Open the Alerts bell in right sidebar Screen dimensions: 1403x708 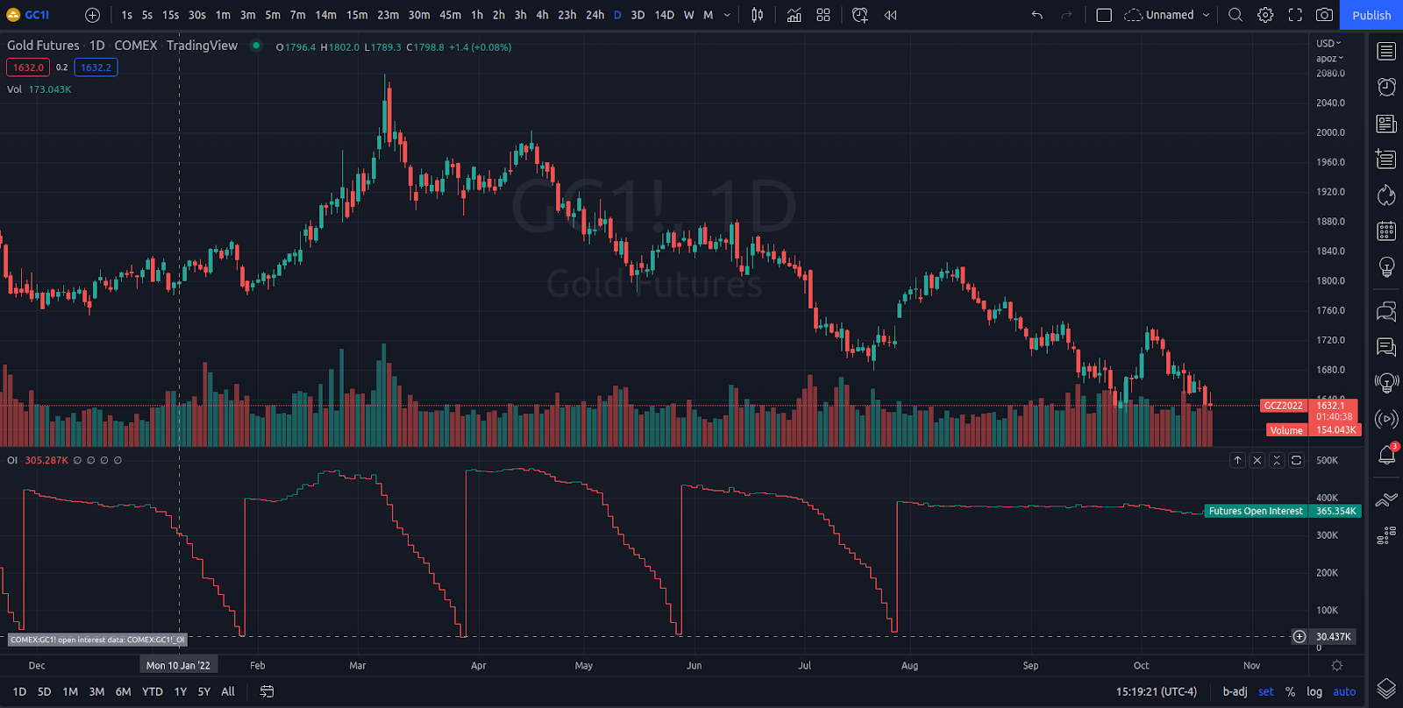(x=1386, y=455)
